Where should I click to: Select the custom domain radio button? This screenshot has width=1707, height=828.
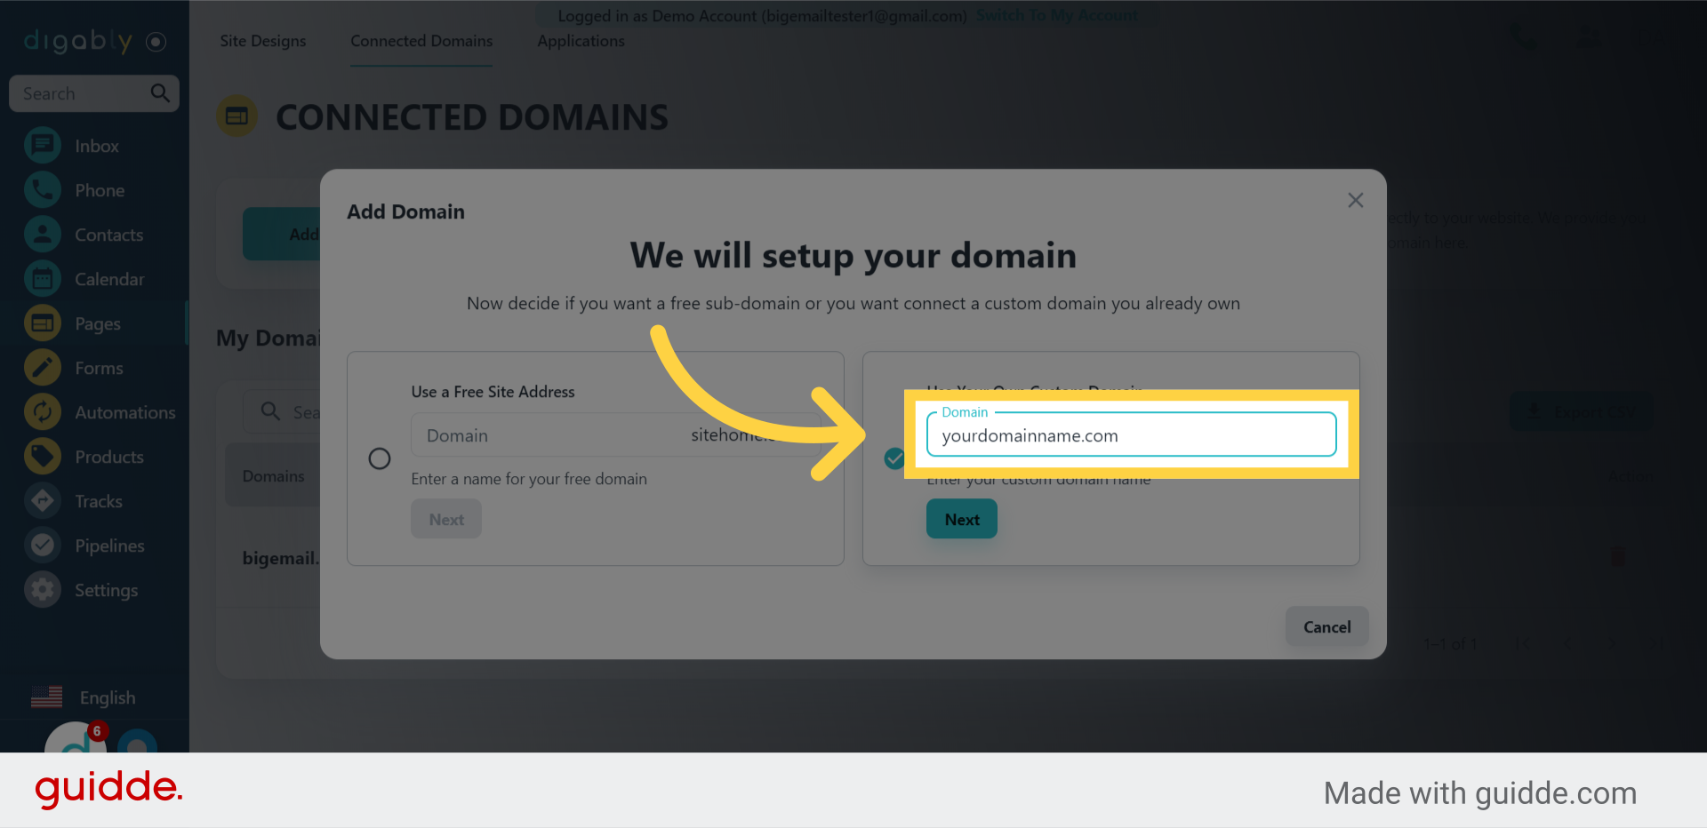pyautogui.click(x=894, y=458)
